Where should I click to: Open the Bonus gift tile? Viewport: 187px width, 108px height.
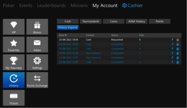click(37, 27)
